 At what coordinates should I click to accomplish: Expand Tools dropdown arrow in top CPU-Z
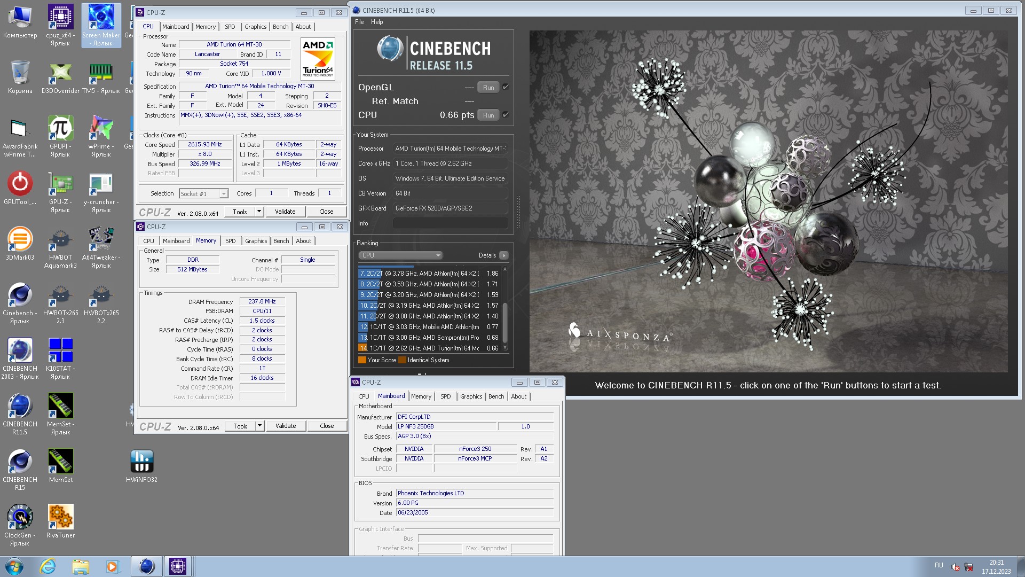click(259, 212)
